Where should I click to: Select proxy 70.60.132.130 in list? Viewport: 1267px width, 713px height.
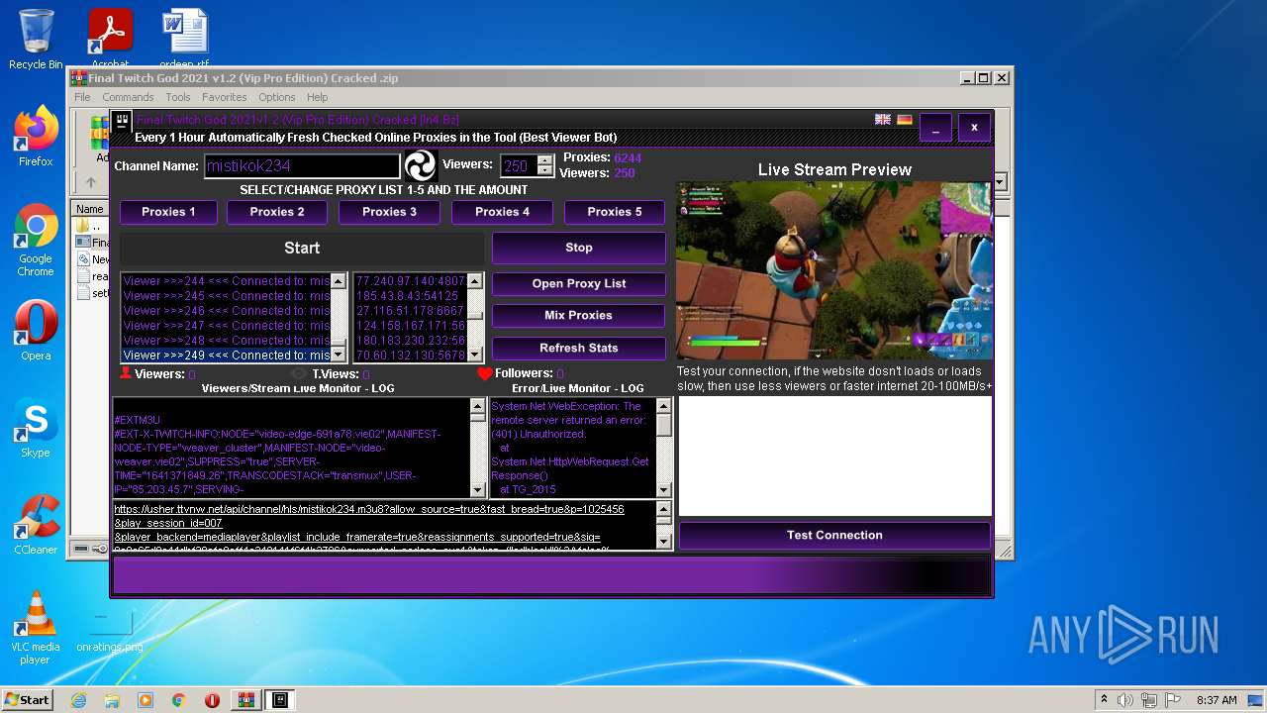(410, 355)
